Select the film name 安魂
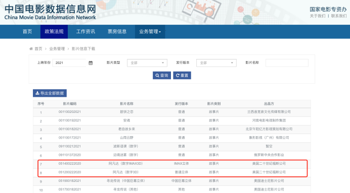This screenshot has height=193, width=350. pos(126,120)
